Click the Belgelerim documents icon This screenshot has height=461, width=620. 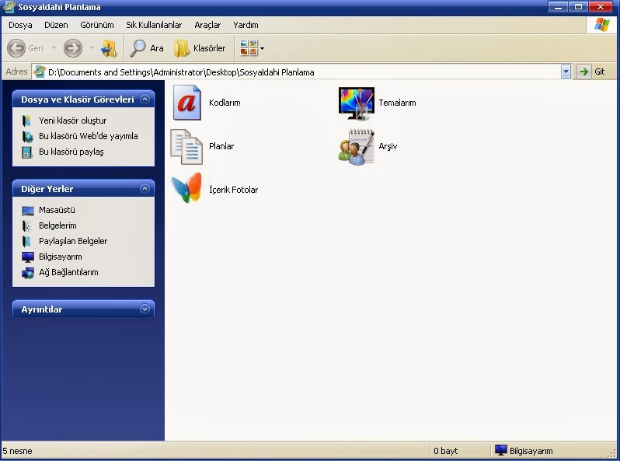pyautogui.click(x=26, y=226)
